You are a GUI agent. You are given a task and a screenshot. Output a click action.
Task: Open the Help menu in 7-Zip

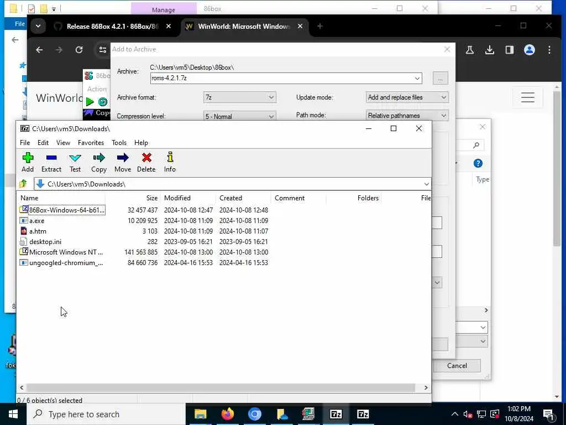[x=141, y=143]
